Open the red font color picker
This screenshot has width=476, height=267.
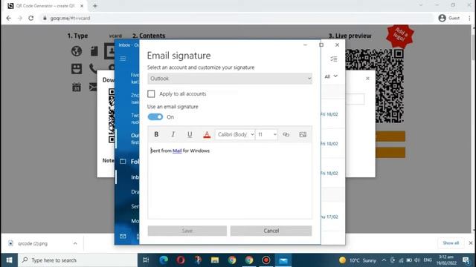pyautogui.click(x=207, y=134)
